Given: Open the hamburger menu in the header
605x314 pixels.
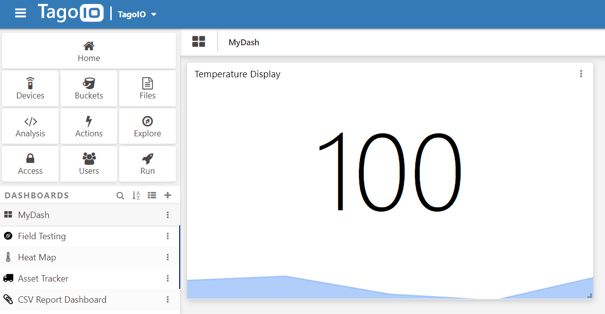Looking at the screenshot, I should [21, 13].
